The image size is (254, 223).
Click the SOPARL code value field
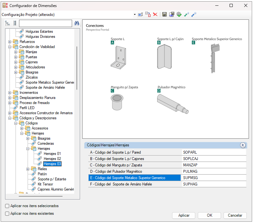tap(214, 152)
